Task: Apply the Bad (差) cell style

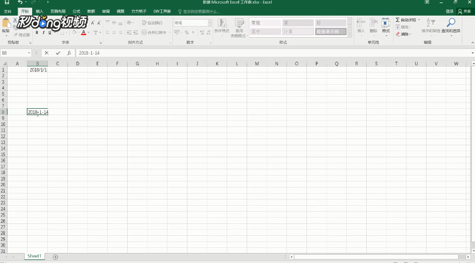Action: pyautogui.click(x=298, y=23)
